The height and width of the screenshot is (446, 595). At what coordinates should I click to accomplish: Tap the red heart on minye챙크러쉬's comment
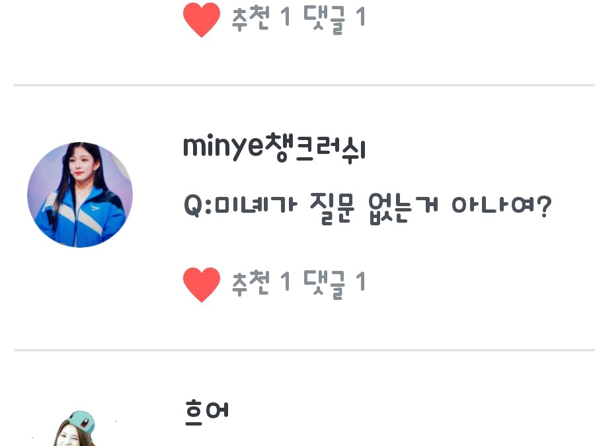coord(202,284)
